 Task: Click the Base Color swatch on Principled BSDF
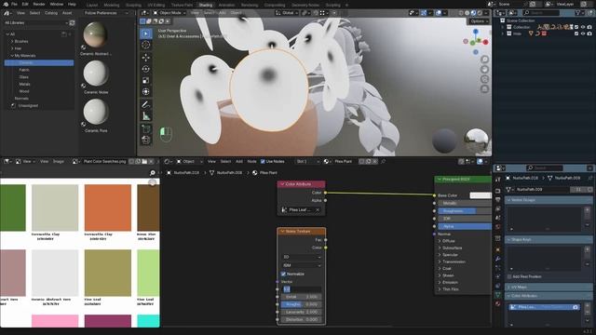(481, 195)
